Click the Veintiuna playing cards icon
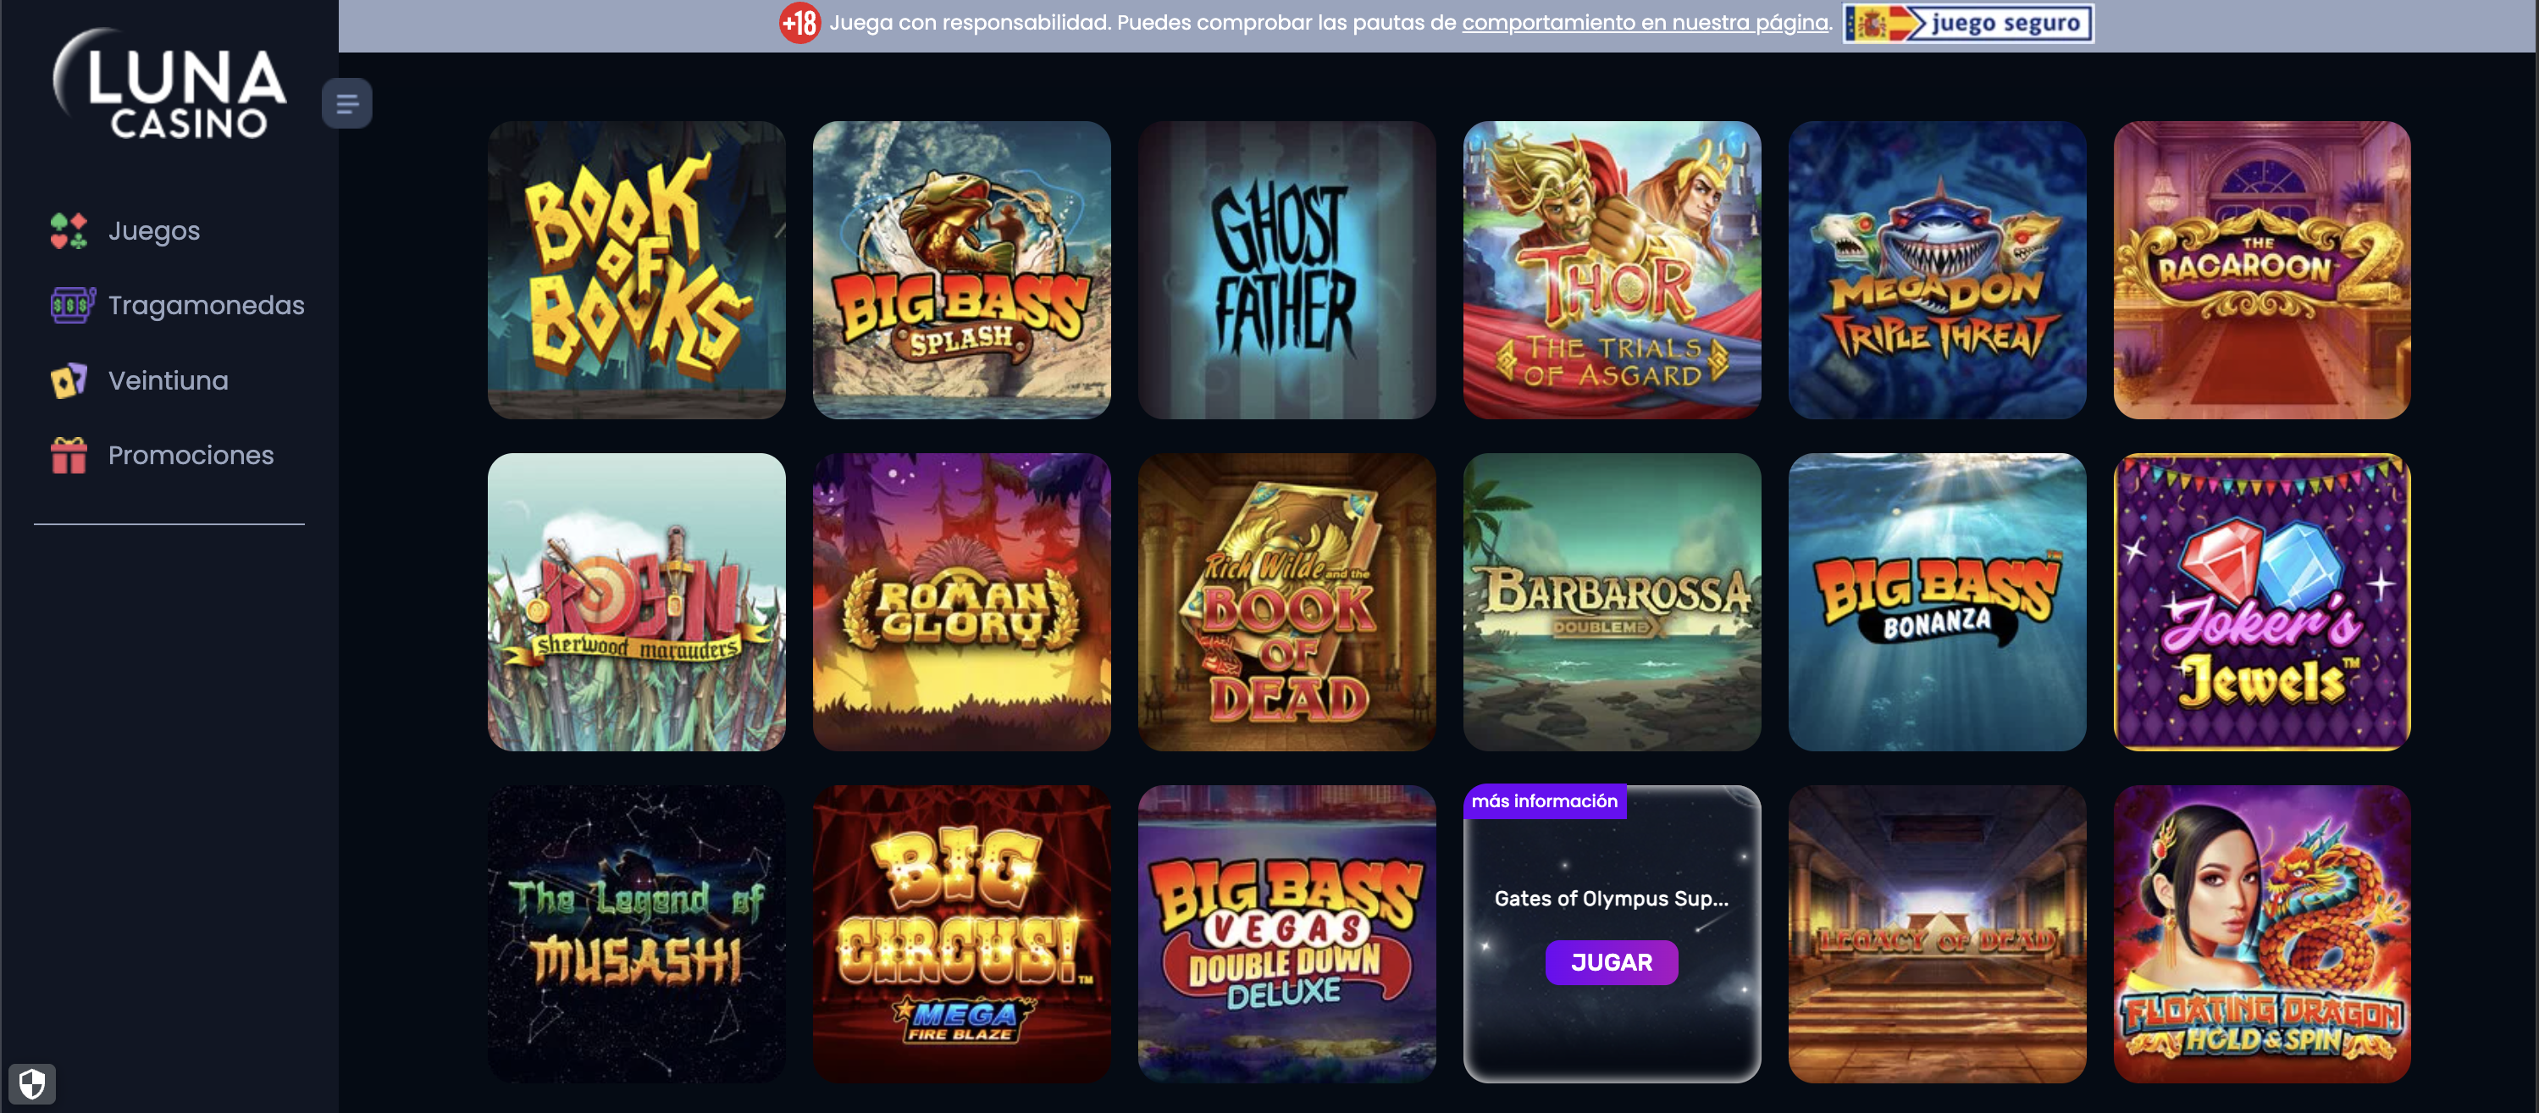 pyautogui.click(x=69, y=380)
